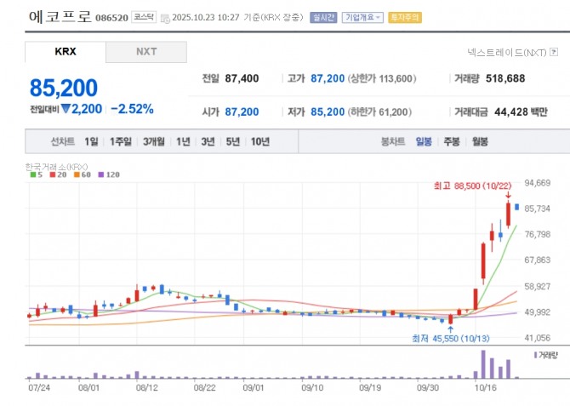Switch to the NXT tab
This screenshot has height=406, width=570.
point(146,52)
